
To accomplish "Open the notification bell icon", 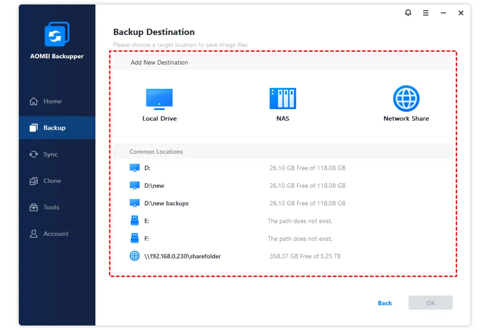I will 408,13.
